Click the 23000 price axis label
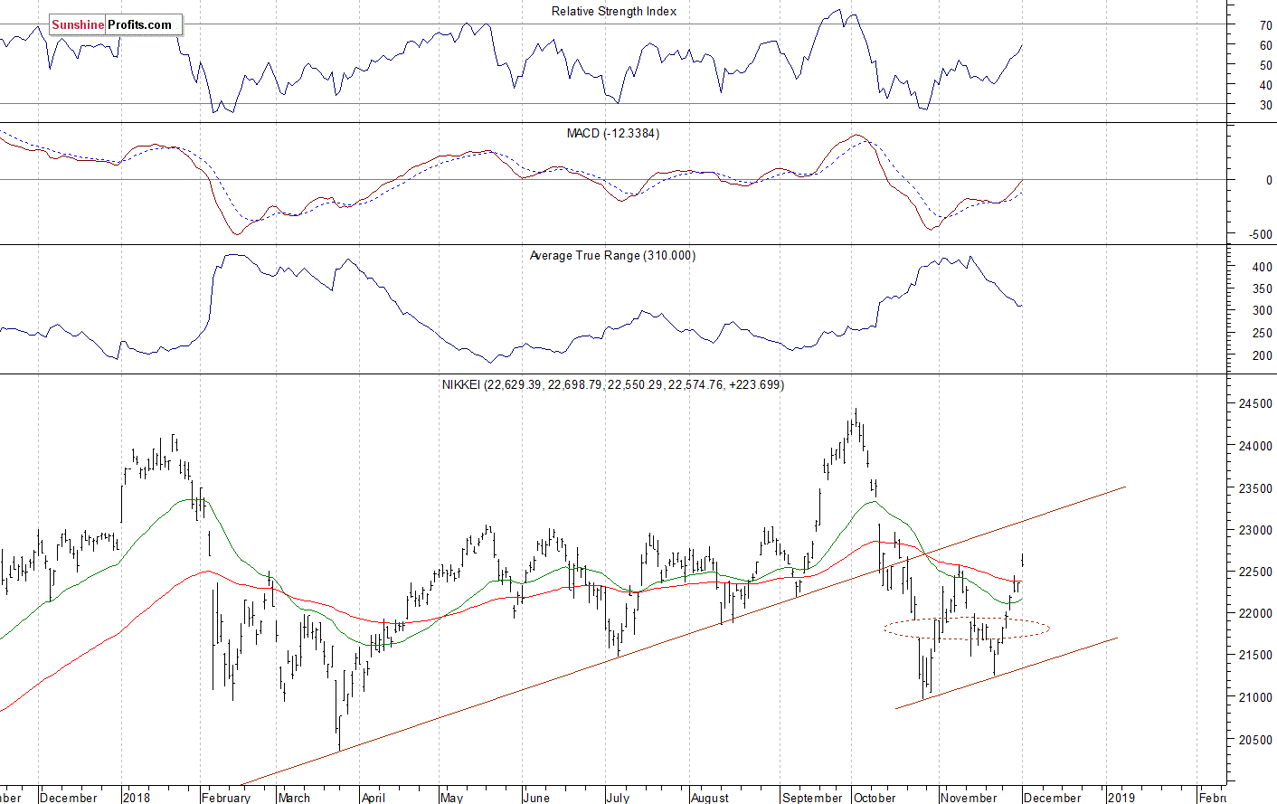 pyautogui.click(x=1254, y=530)
